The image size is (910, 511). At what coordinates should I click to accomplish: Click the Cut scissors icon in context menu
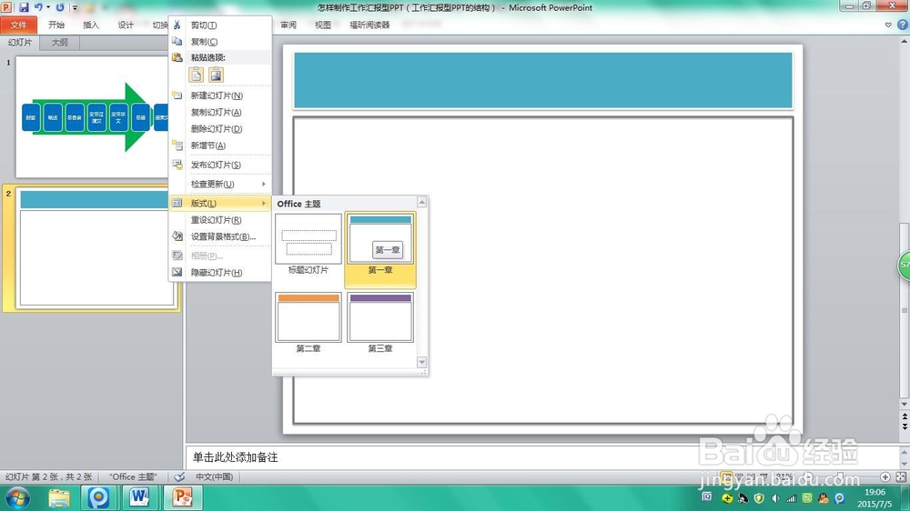click(177, 25)
